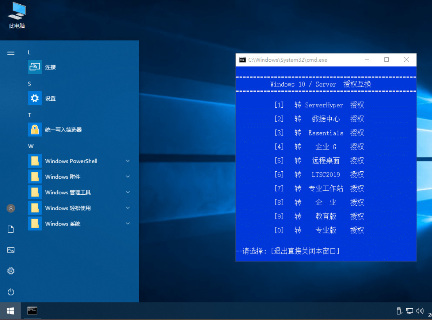Click option [0] 转 专业版 授权
The height and width of the screenshot is (320, 432).
click(319, 230)
